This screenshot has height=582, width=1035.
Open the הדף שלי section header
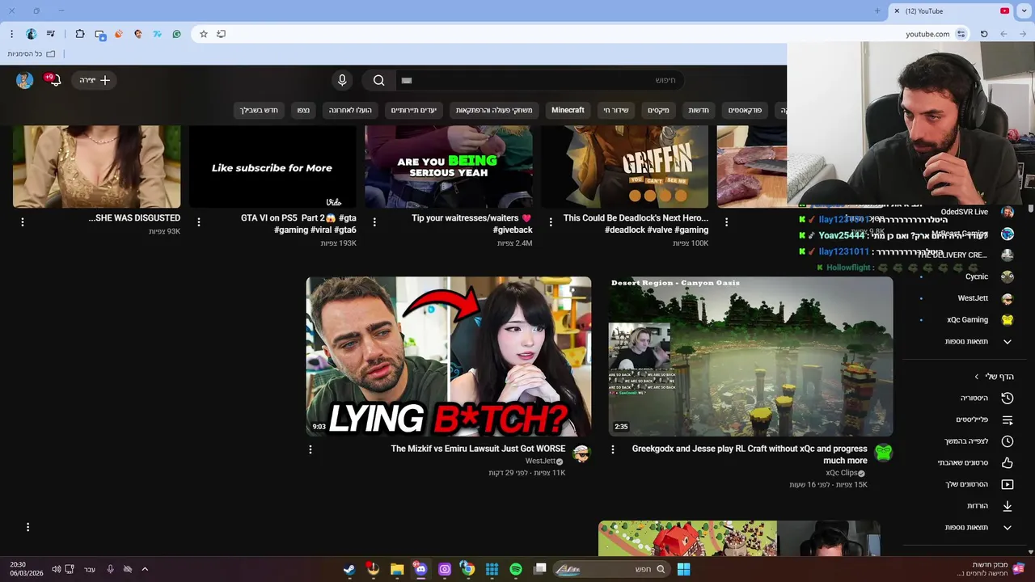click(994, 377)
